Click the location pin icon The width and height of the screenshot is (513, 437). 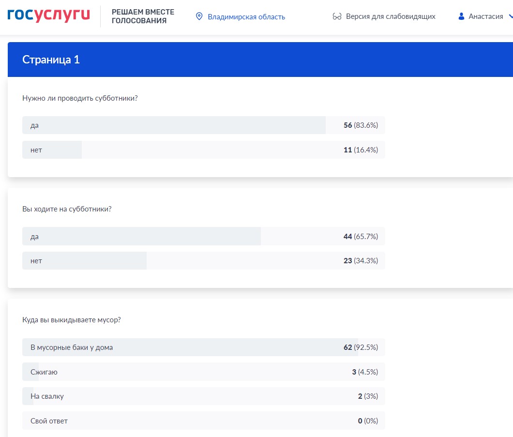pos(199,16)
